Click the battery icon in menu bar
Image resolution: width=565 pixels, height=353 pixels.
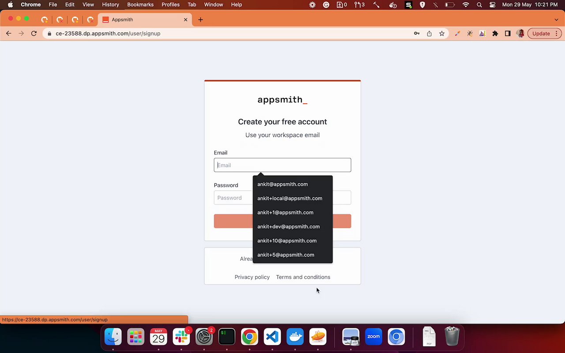pyautogui.click(x=450, y=4)
